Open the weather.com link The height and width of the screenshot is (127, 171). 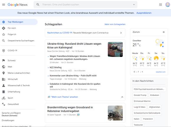(161, 72)
